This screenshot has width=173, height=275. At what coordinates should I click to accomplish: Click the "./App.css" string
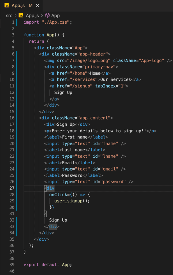click(x=55, y=22)
